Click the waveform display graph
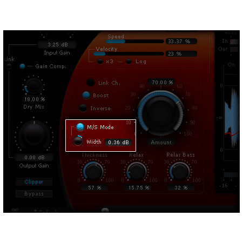243x243 pixels. pyautogui.click(x=232, y=117)
